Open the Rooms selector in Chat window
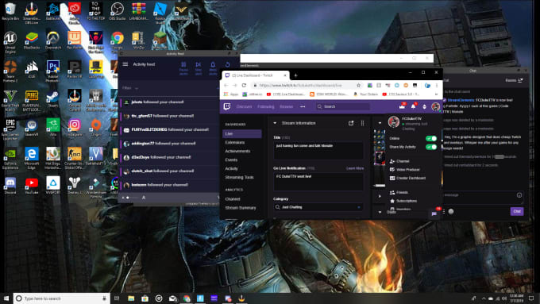This screenshot has height=304, width=540. [x=514, y=80]
